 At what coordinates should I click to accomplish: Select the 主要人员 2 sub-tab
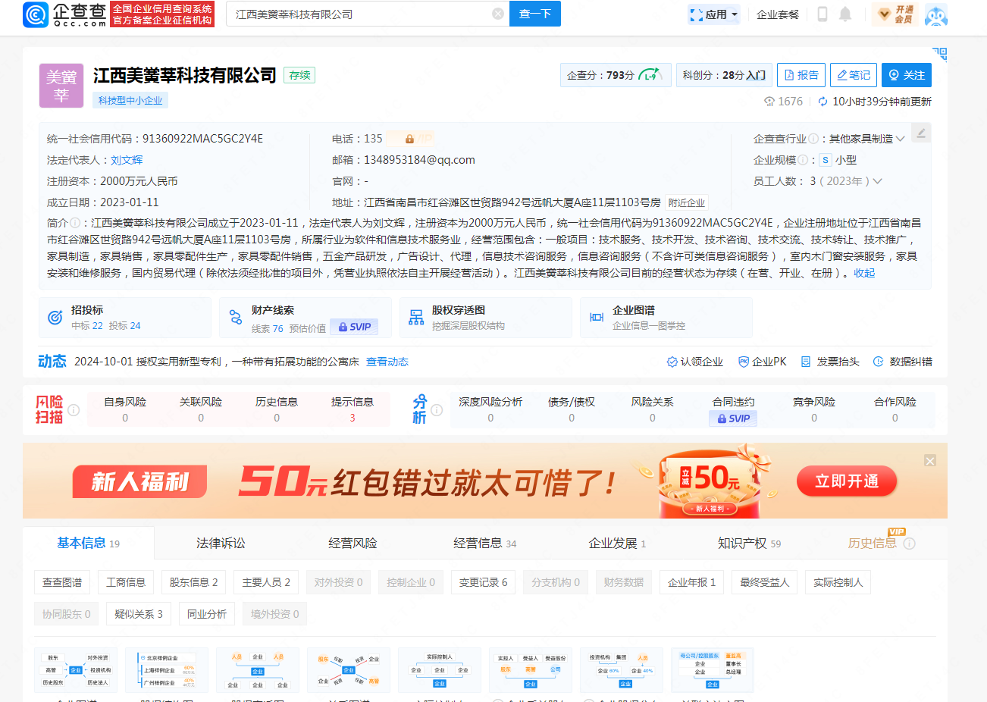[x=266, y=582]
